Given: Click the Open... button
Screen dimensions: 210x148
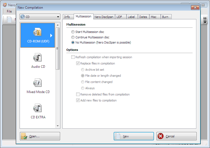Looking at the screenshot, I should point(40,136).
